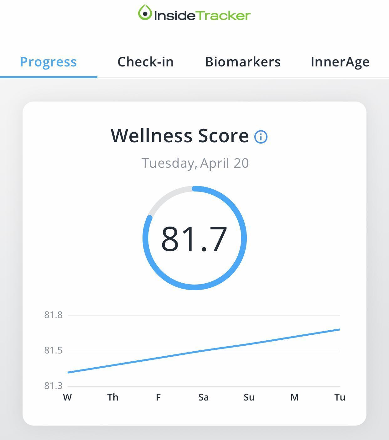This screenshot has width=389, height=440.
Task: Click the 81.8 y-axis label
Action: click(53, 315)
